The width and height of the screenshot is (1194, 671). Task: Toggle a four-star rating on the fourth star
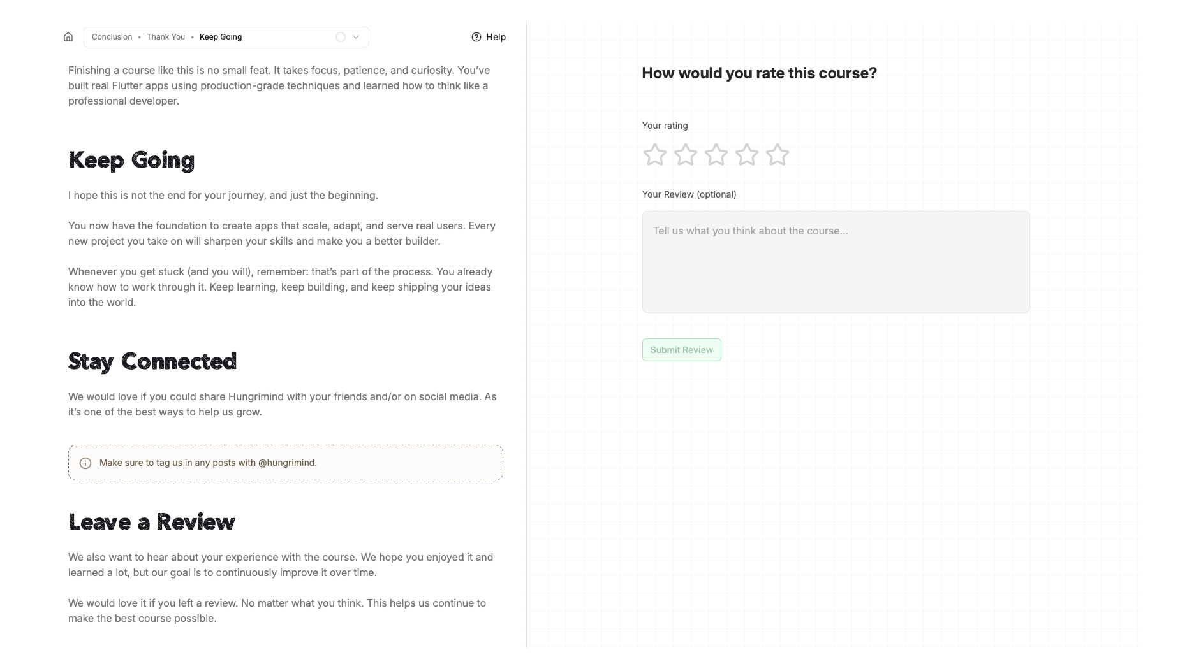(747, 154)
